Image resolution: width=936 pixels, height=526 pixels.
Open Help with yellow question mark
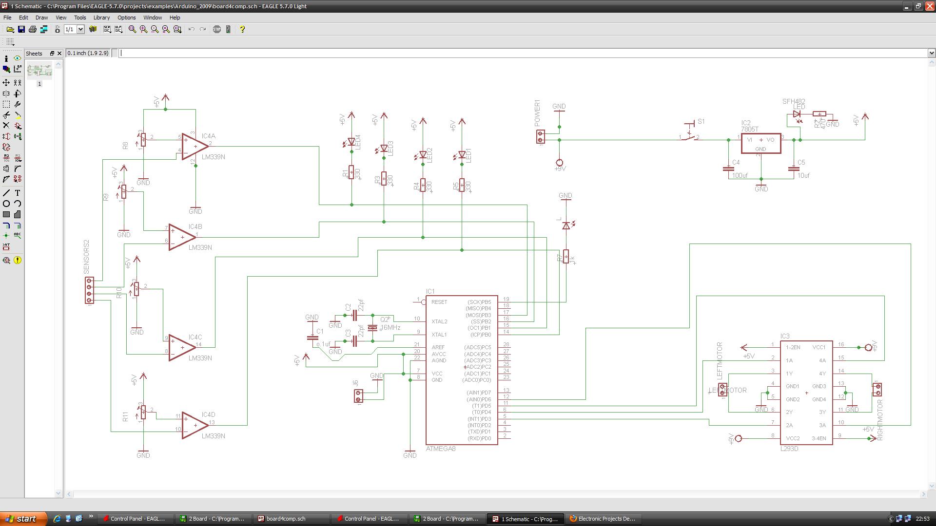click(242, 29)
